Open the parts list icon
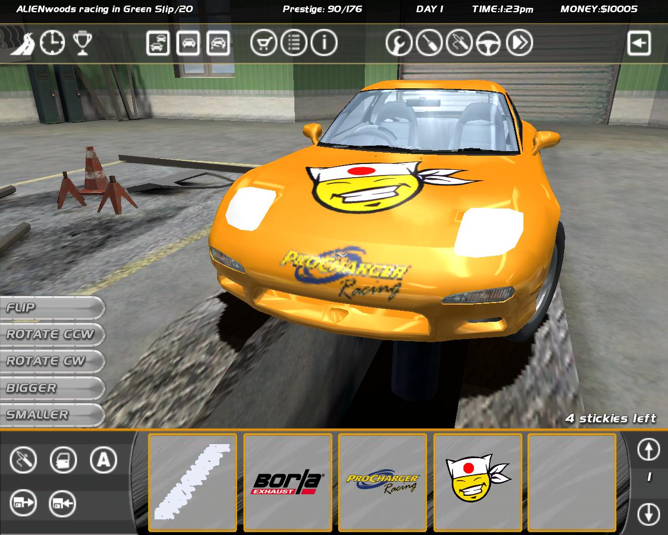 pyautogui.click(x=294, y=43)
